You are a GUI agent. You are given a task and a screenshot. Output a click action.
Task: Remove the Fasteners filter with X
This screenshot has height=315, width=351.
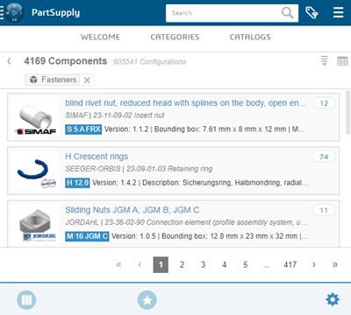(x=87, y=80)
